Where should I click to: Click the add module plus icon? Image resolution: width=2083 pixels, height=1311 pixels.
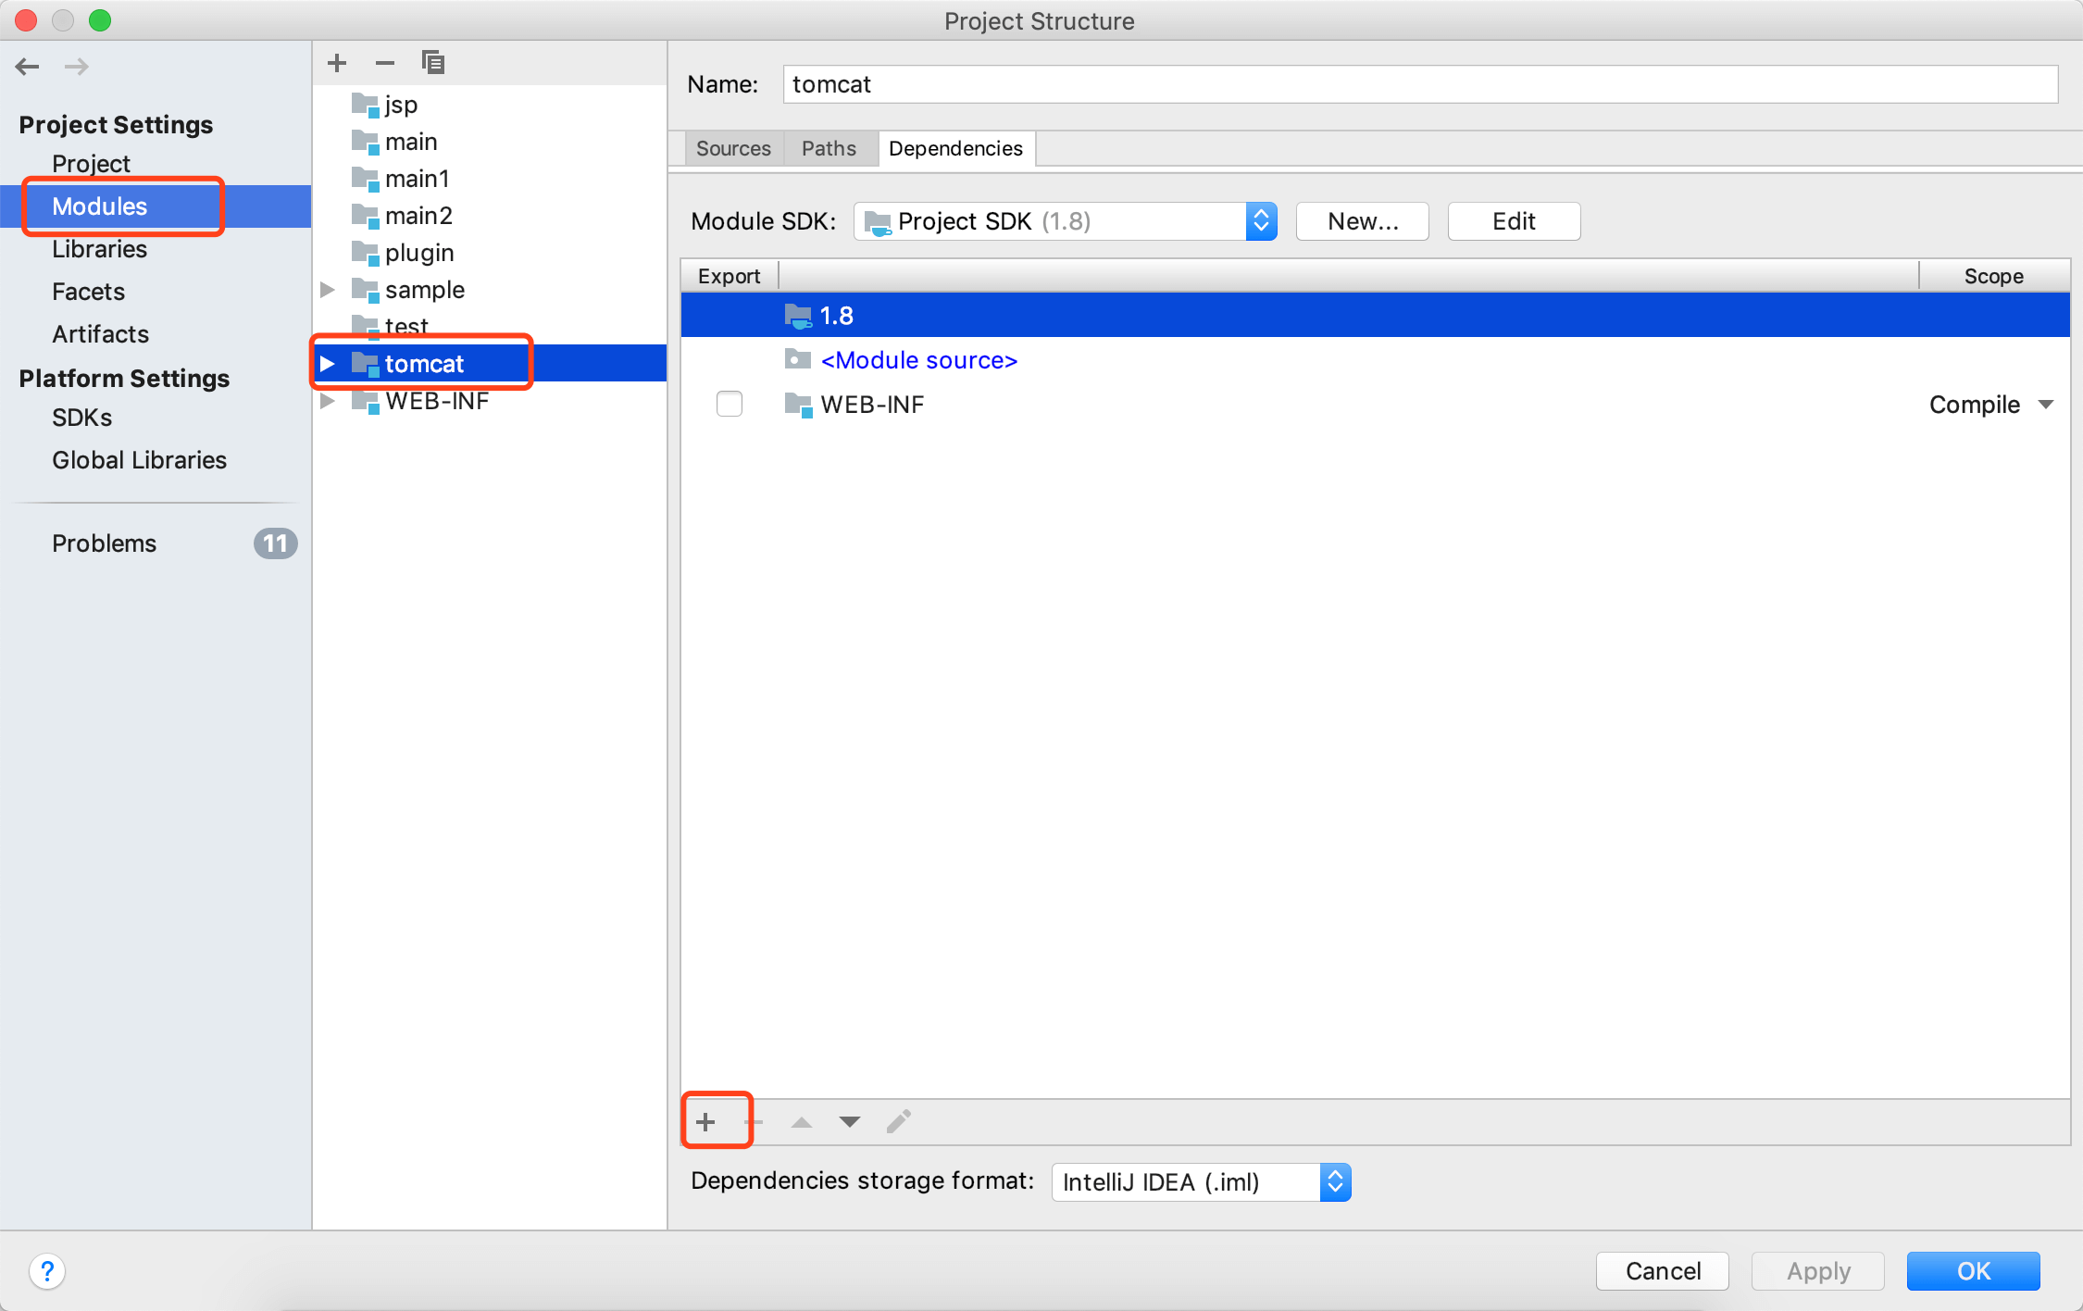337,63
